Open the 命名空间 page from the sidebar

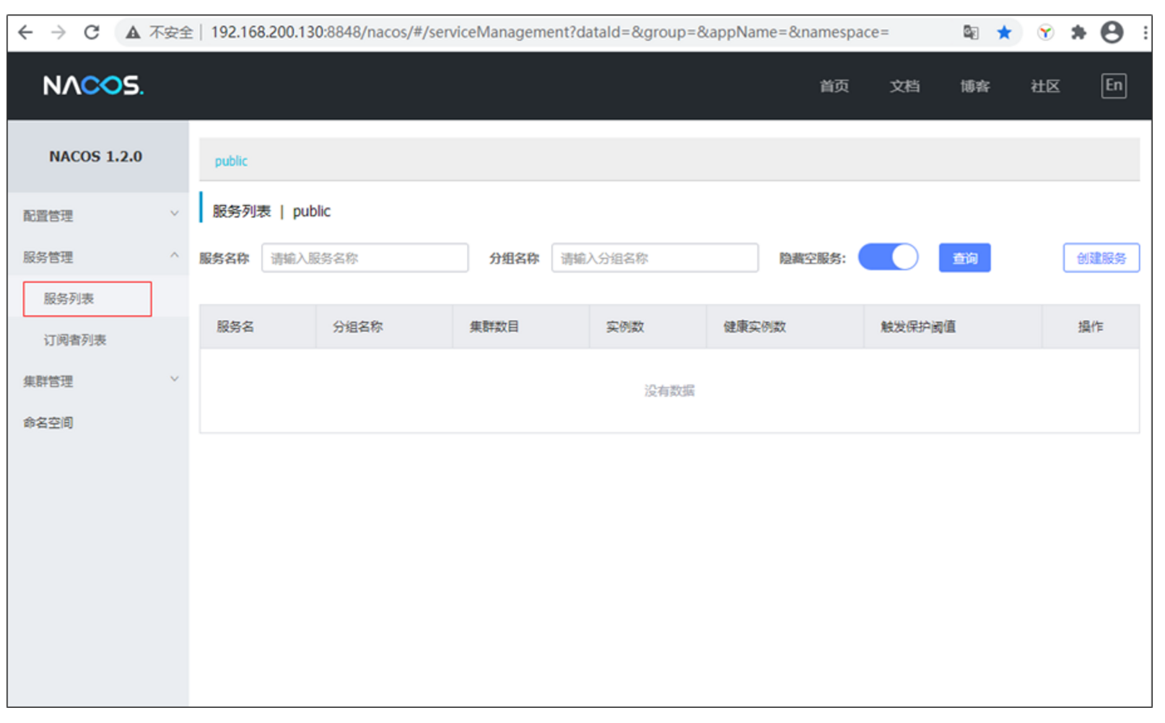[x=47, y=422]
